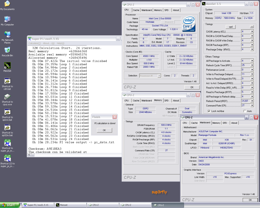Open RAS# to CAS# Read Delay dropdown
Viewport: 260px width, 208px height.
[x=252, y=36]
